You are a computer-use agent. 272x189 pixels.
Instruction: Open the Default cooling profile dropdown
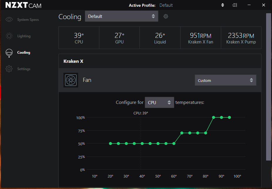[121, 16]
